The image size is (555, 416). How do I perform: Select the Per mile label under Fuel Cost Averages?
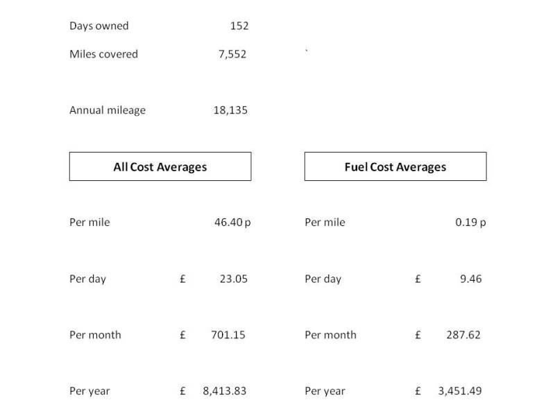pos(325,223)
